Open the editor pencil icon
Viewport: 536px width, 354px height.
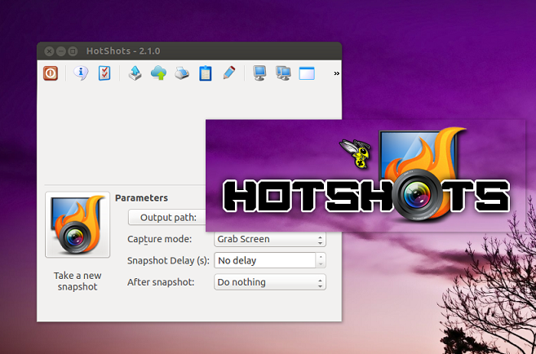(x=228, y=73)
